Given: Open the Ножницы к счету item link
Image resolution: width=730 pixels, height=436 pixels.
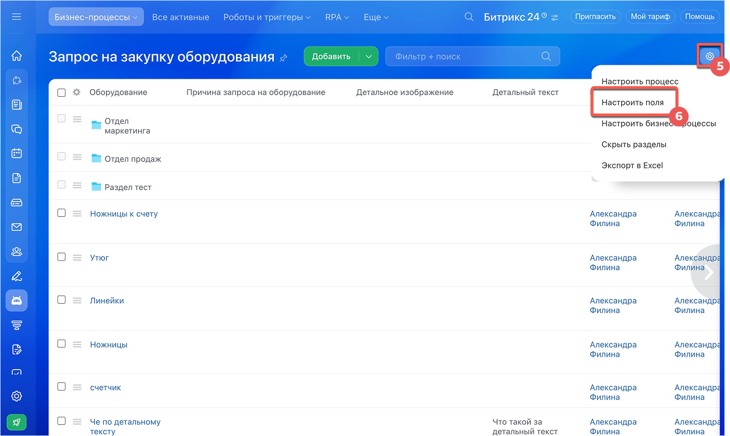Looking at the screenshot, I should point(124,214).
